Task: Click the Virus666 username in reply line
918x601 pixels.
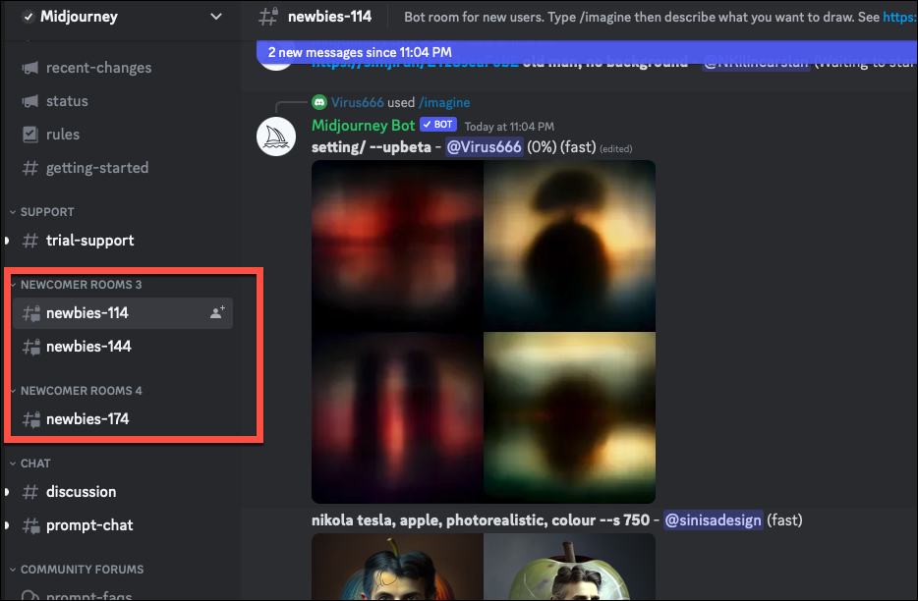Action: coord(357,102)
